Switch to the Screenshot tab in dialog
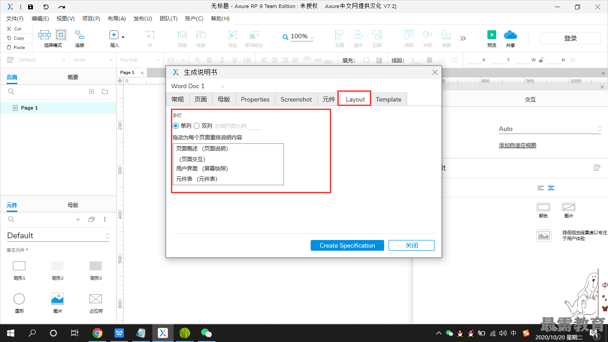The image size is (608, 342). (x=296, y=99)
